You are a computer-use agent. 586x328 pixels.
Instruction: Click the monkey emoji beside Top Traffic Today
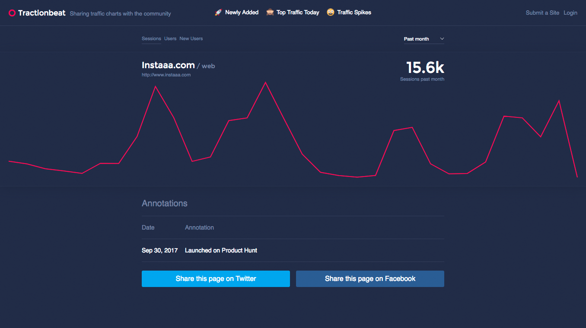[x=270, y=13]
